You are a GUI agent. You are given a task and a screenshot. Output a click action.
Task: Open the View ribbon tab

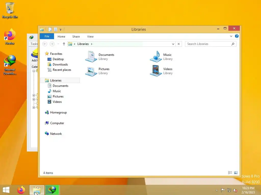[x=90, y=37]
